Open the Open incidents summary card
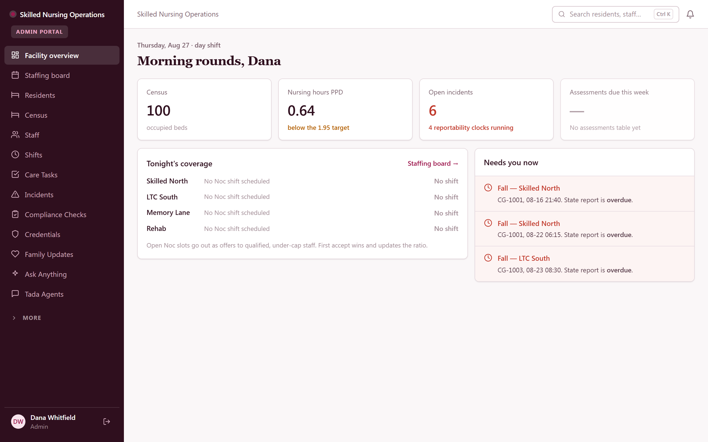The height and width of the screenshot is (442, 708). point(486,109)
